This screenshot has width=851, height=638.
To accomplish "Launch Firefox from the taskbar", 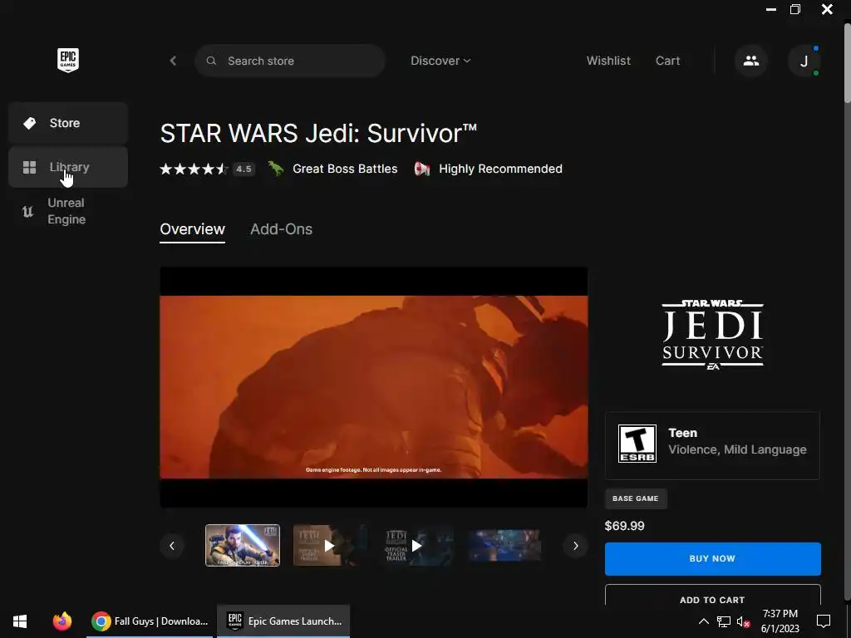I will point(62,621).
